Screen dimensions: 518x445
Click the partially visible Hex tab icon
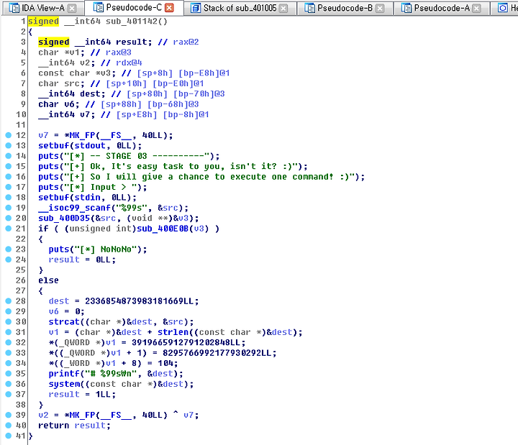point(503,8)
